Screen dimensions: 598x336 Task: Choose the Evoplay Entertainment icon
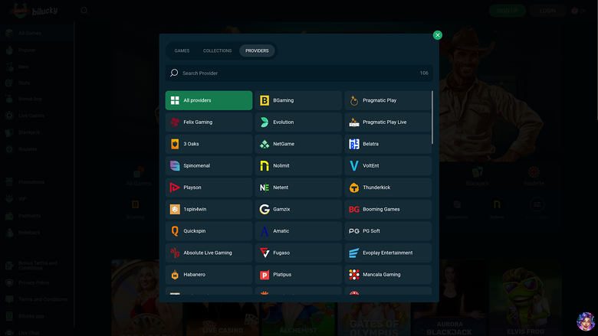click(x=354, y=253)
